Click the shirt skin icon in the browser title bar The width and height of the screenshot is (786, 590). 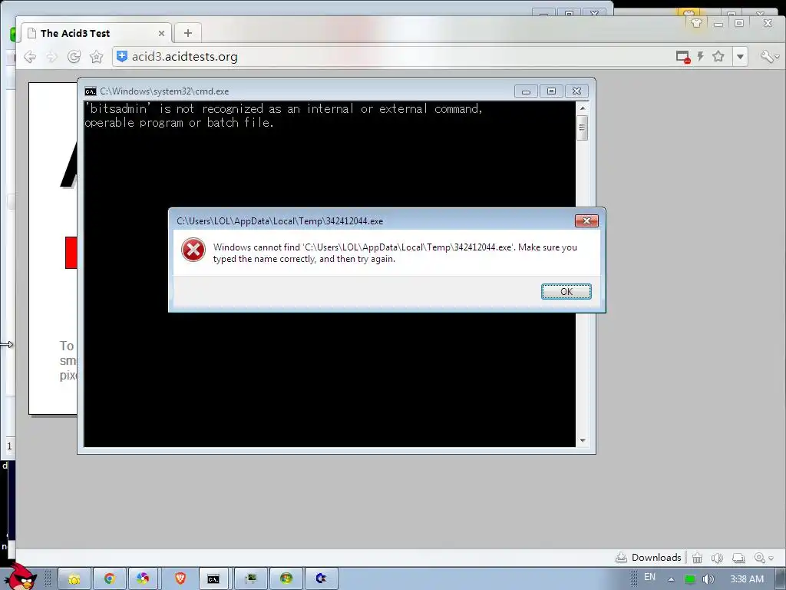[696, 22]
